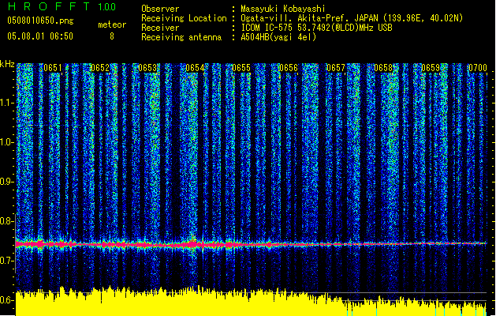Select the 0652 time marker
Screen dimensions: 496x316
pos(100,69)
